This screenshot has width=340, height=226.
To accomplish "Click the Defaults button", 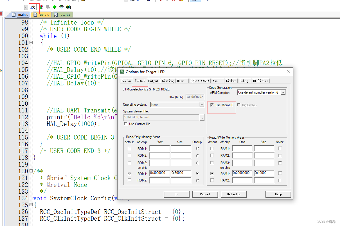I will [x=234, y=194].
